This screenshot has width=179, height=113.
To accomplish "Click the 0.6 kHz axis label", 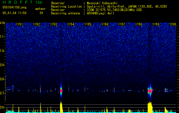I will pos(2,107).
